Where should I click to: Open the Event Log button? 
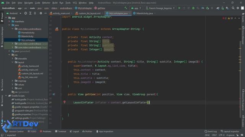211,131
